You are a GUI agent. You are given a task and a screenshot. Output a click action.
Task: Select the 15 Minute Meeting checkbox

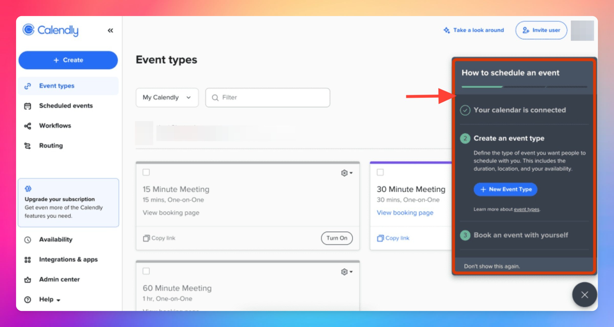tap(146, 172)
